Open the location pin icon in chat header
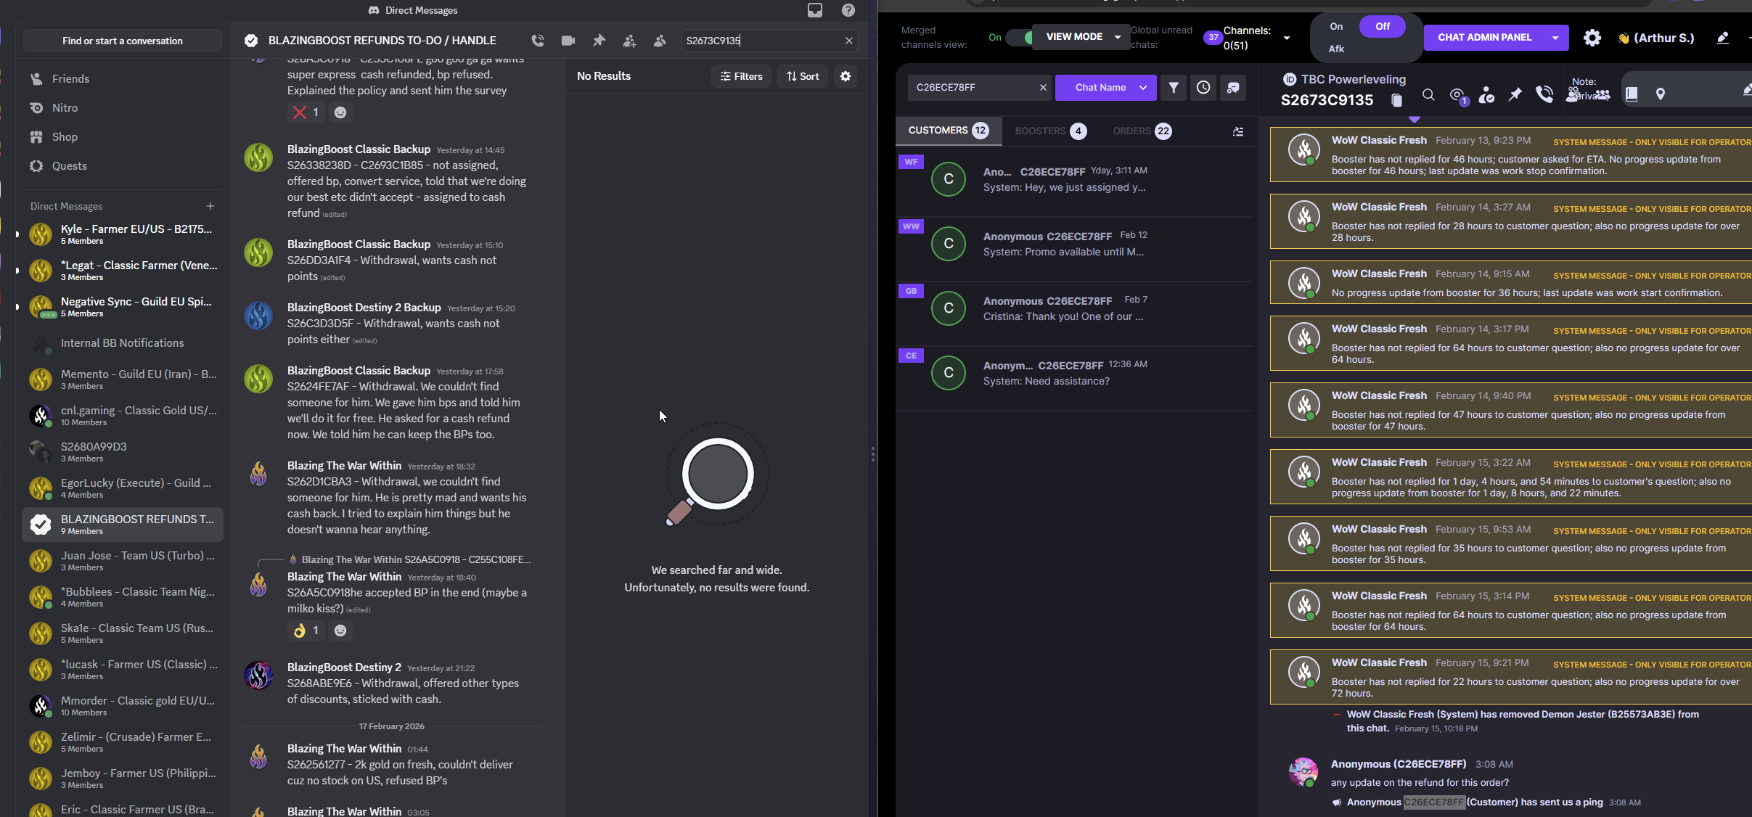Viewport: 1752px width, 817px height. click(x=1660, y=94)
